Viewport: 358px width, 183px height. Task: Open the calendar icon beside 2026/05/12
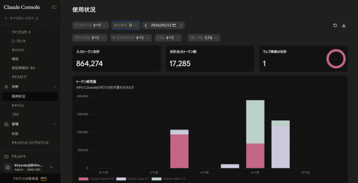click(x=174, y=25)
